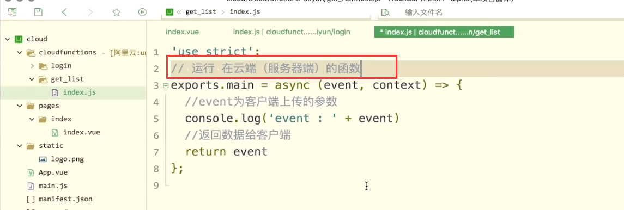Fold the code block at line 3
The image size is (624, 210).
(166, 86)
